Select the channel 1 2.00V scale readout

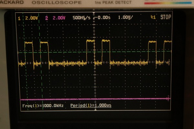(29, 18)
